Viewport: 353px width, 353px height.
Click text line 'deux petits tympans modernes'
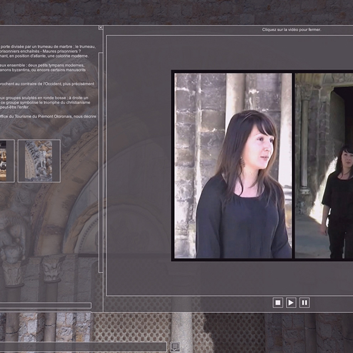[x=42, y=65]
